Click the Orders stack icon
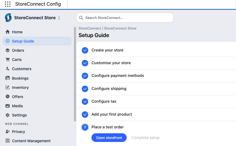Screen dimensions: 236x146 tap(8, 50)
